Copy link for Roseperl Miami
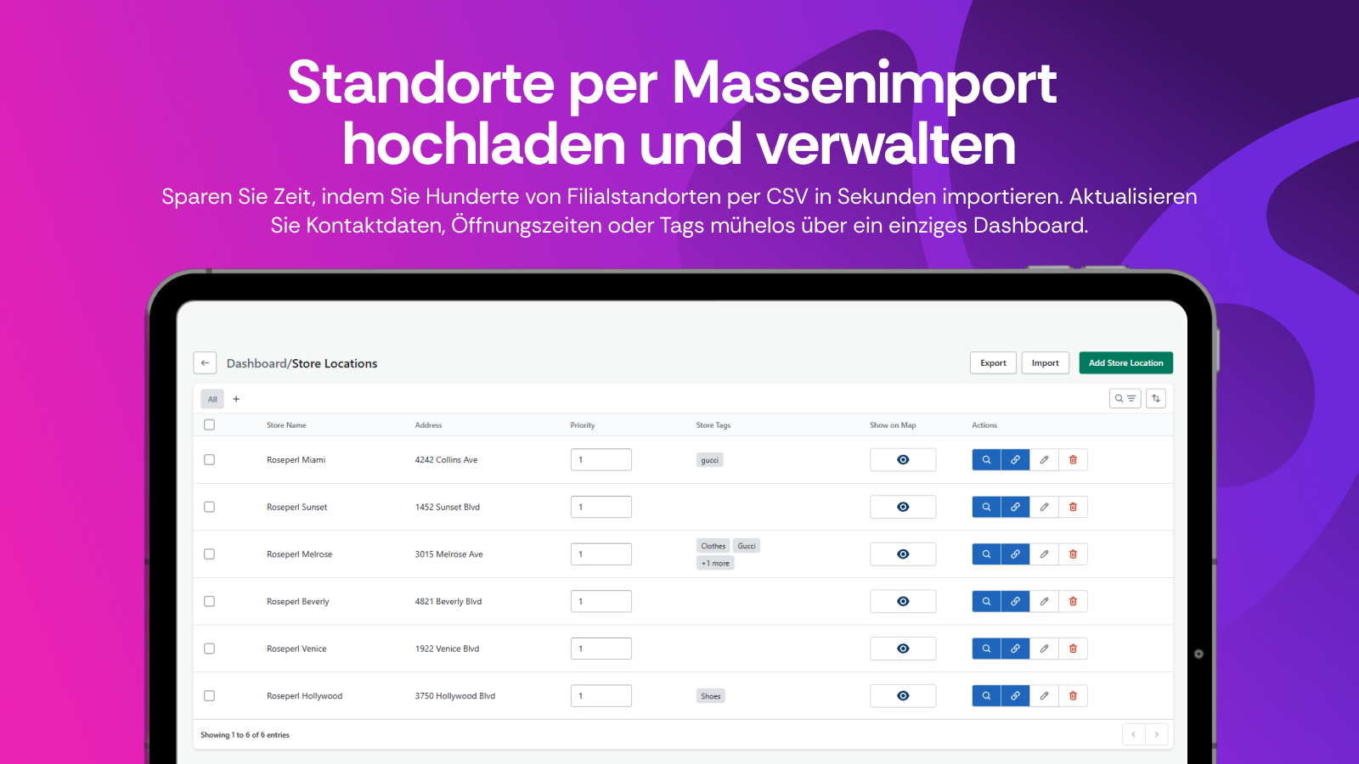1359x764 pixels. click(1015, 460)
